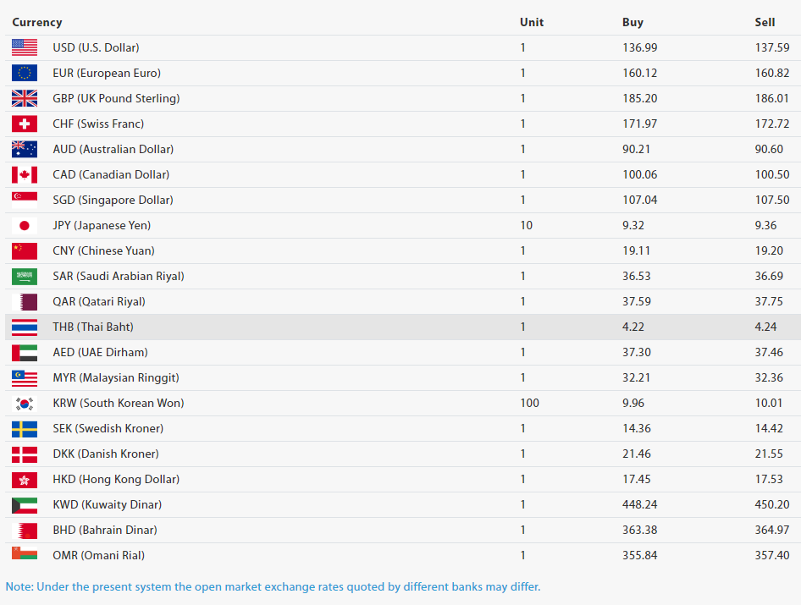Select the USD buy rate 136.99
Image resolution: width=801 pixels, height=605 pixels.
639,47
